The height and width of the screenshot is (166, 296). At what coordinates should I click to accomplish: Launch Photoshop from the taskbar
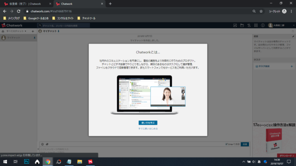26,161
